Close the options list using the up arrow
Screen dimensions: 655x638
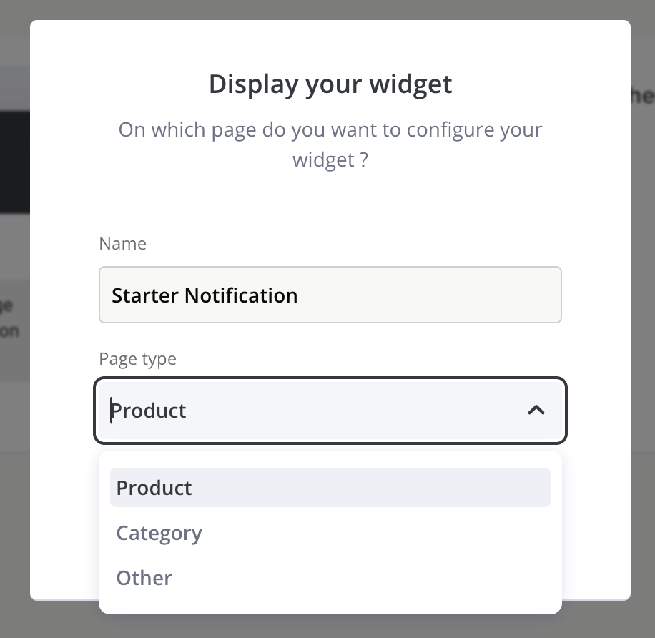[x=536, y=410]
